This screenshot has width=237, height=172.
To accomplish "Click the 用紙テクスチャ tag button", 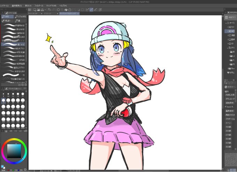I will [x=230, y=115].
